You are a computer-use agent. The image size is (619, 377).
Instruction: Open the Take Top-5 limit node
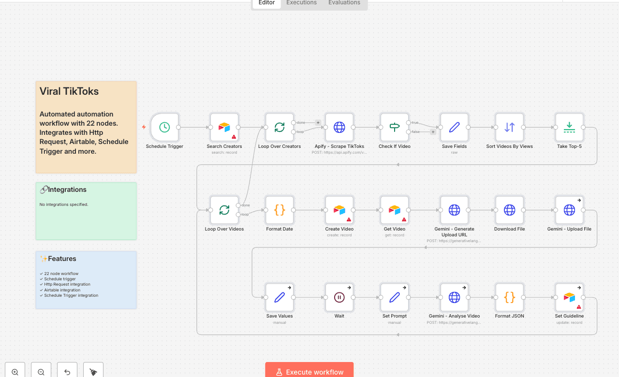pyautogui.click(x=569, y=128)
